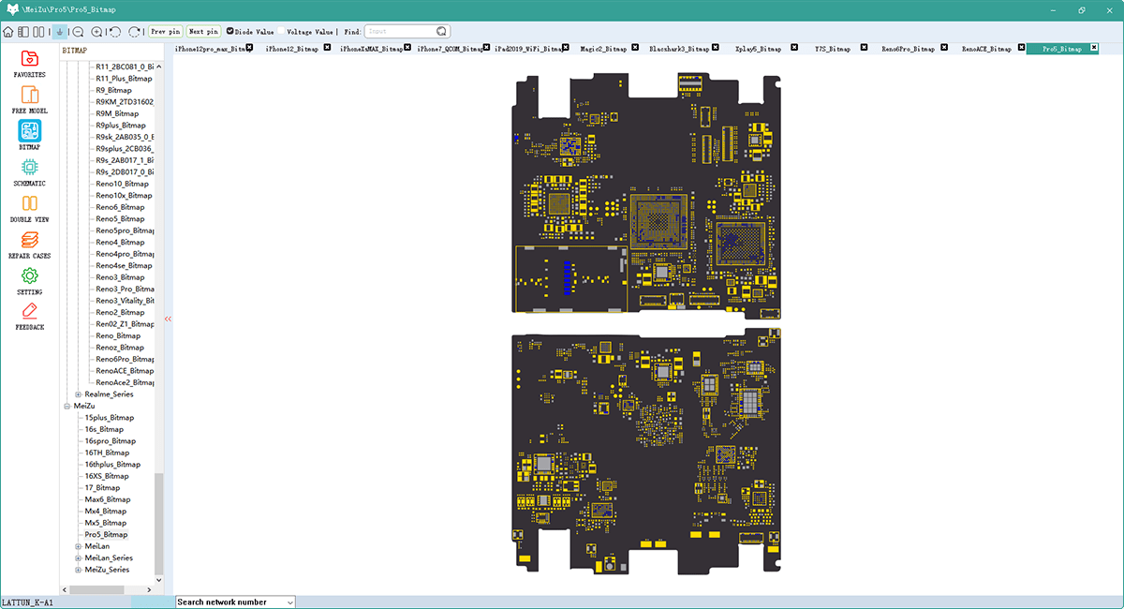Select the BITMAP sidebar mode

[x=28, y=135]
